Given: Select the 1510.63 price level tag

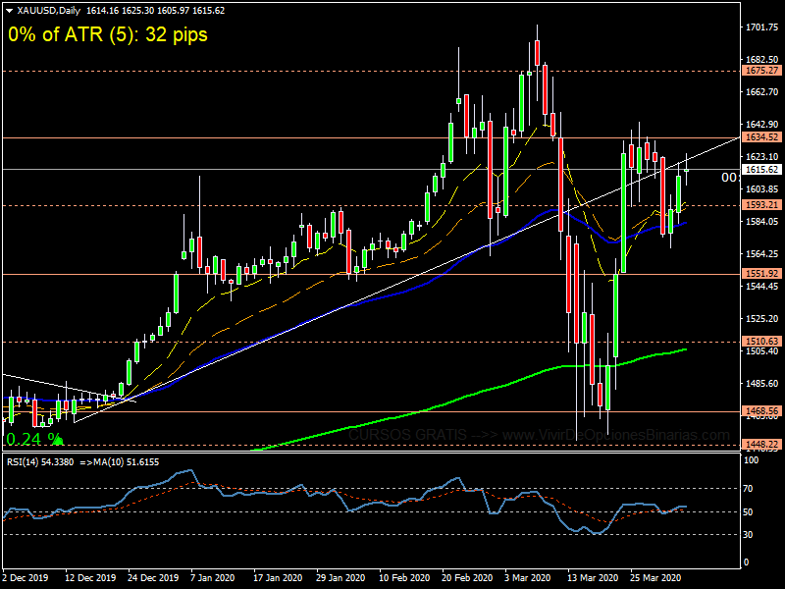Looking at the screenshot, I should 762,343.
